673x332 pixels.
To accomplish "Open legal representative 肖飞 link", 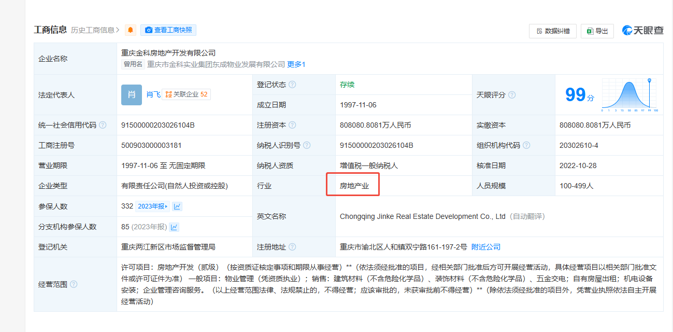I will [153, 94].
